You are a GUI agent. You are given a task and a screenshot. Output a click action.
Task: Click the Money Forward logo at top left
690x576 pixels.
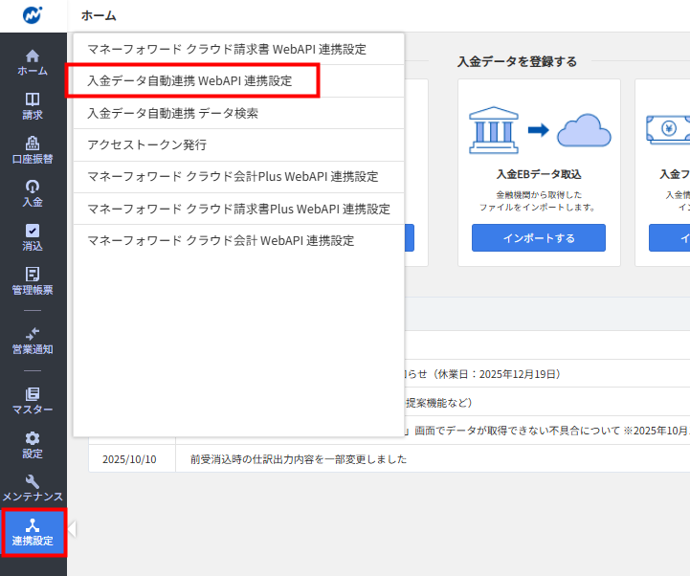click(33, 15)
